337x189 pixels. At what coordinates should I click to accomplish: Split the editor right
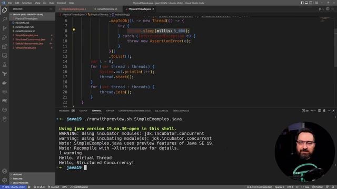click(328, 9)
